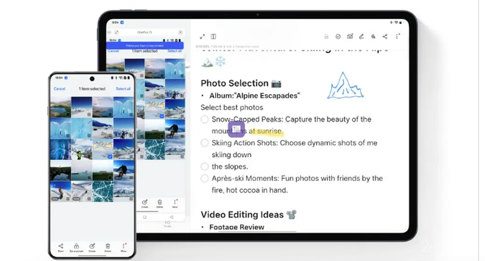The image size is (485, 261).
Task: Tap Select all in the tablet mirror window
Action: point(175,51)
